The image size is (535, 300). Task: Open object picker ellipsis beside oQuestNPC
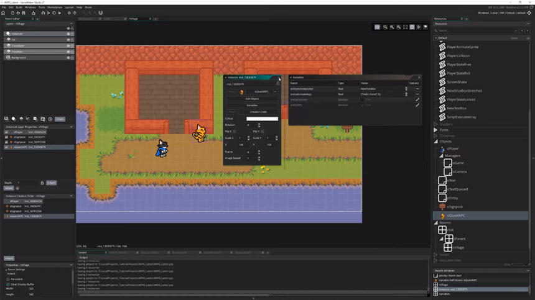276,91
